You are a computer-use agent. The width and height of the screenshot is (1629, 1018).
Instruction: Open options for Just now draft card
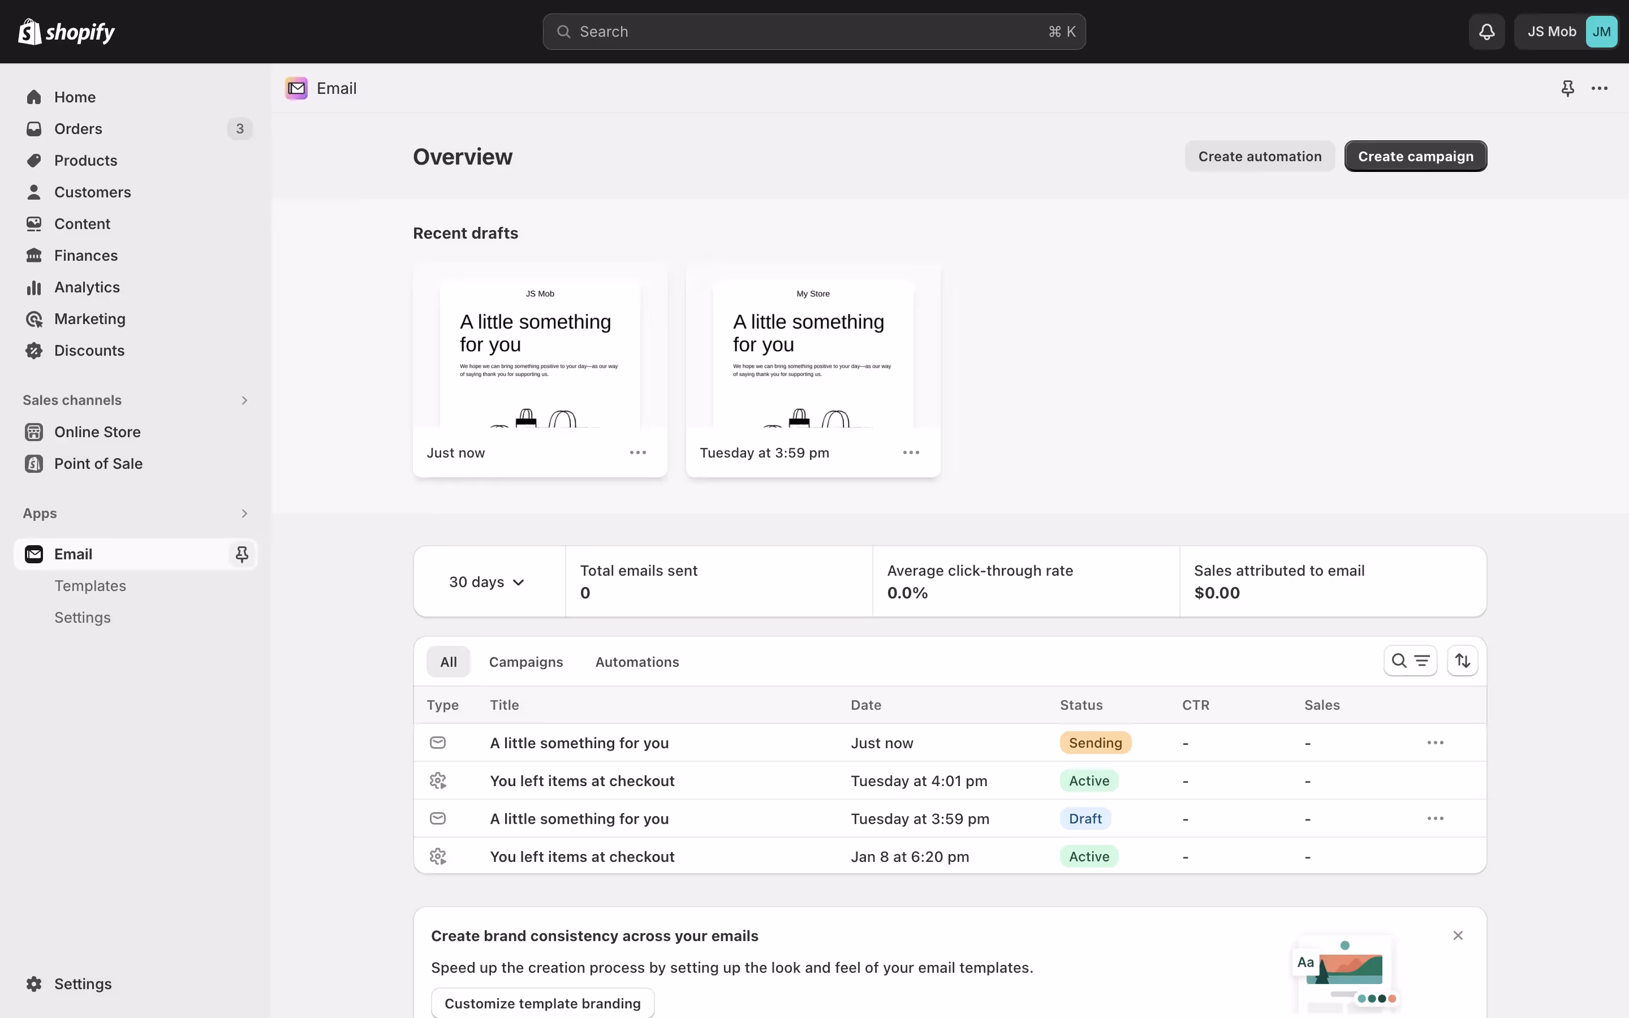click(x=637, y=452)
